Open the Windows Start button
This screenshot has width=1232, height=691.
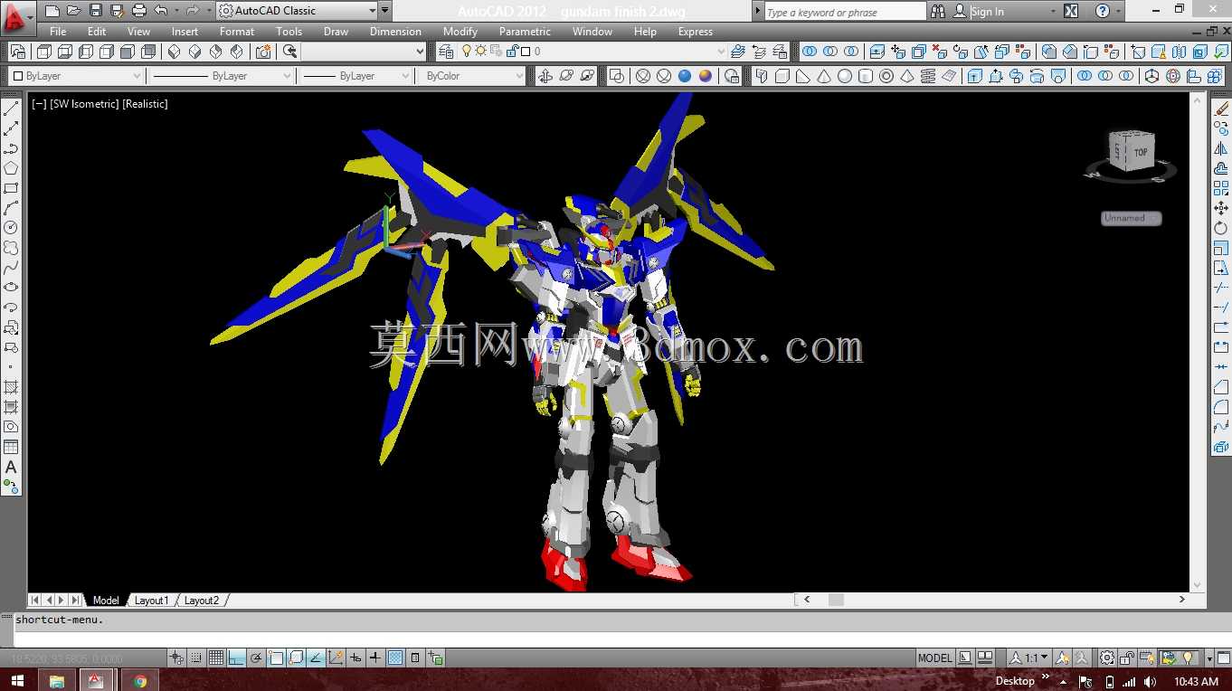(18, 680)
